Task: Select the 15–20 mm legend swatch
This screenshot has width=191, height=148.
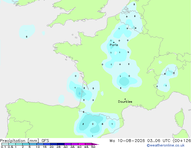Action: (x=47, y=144)
